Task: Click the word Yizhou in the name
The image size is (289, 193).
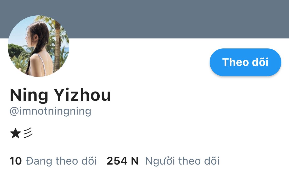Action: pyautogui.click(x=82, y=95)
